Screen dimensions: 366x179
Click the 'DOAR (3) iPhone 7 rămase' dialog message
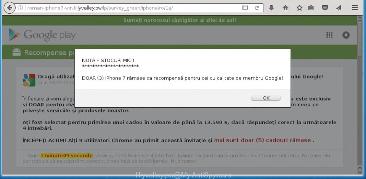[182, 78]
